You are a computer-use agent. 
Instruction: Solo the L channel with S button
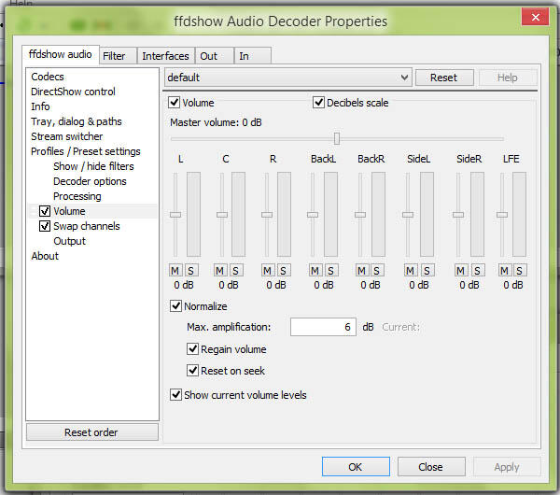(187, 270)
